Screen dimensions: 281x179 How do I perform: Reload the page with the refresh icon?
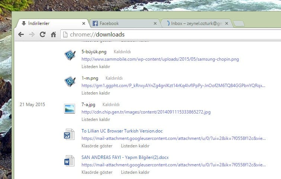[x=42, y=35]
